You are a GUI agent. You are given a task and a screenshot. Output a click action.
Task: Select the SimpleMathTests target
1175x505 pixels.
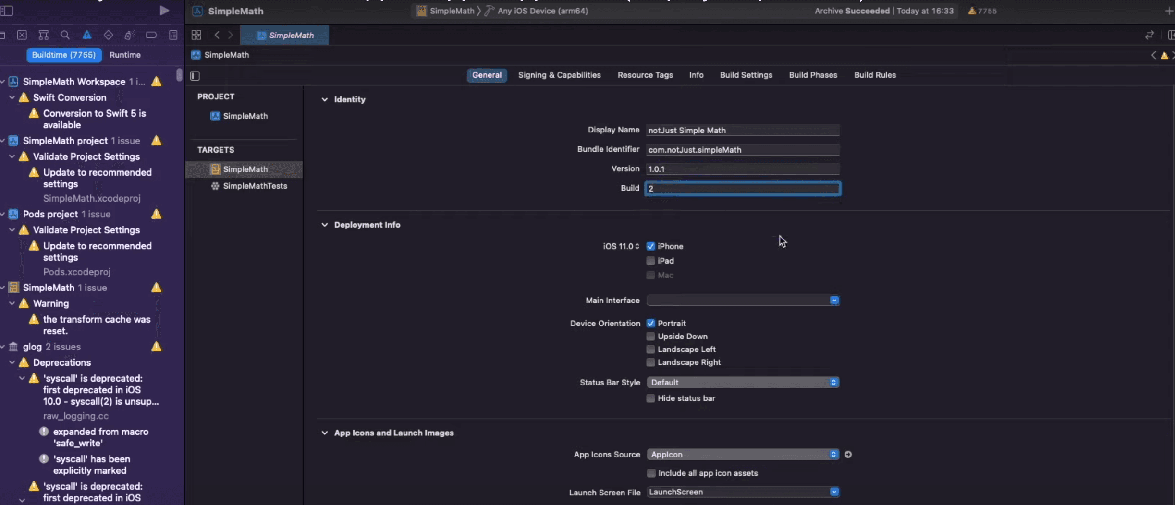pyautogui.click(x=255, y=186)
